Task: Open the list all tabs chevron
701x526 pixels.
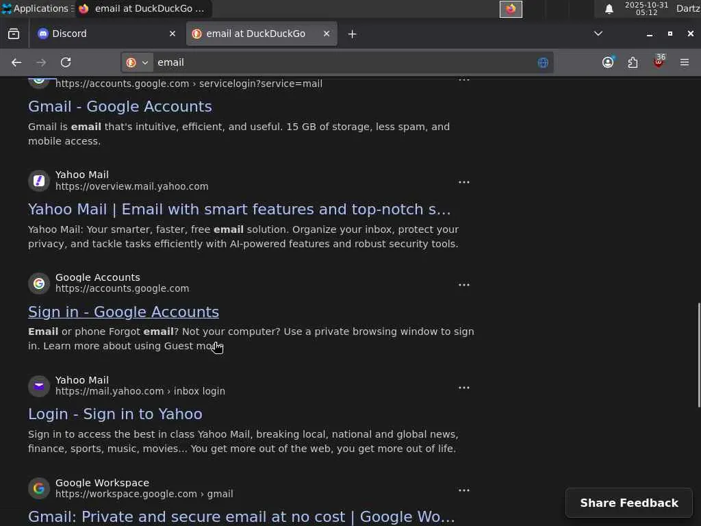Action: click(598, 34)
